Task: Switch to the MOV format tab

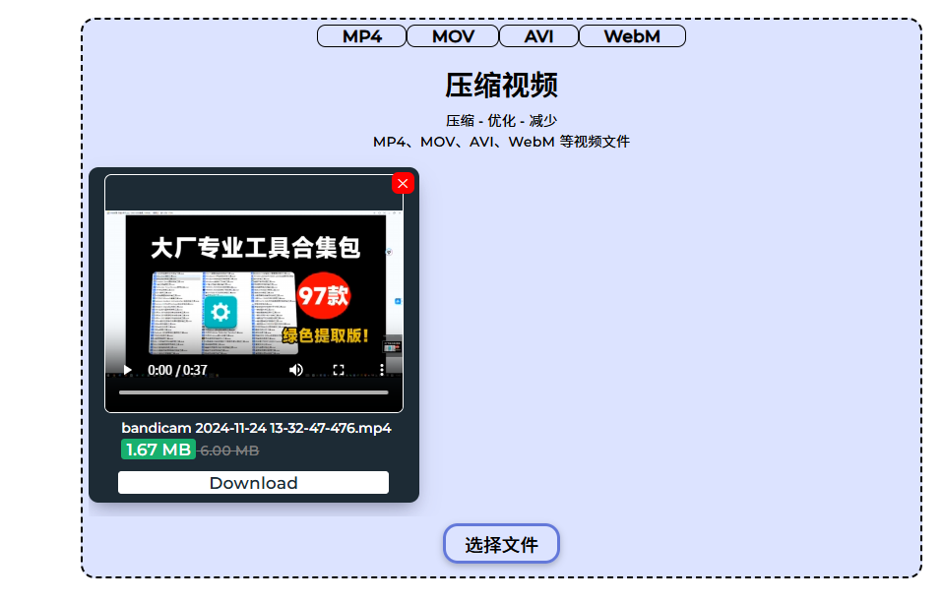Action: [x=452, y=35]
